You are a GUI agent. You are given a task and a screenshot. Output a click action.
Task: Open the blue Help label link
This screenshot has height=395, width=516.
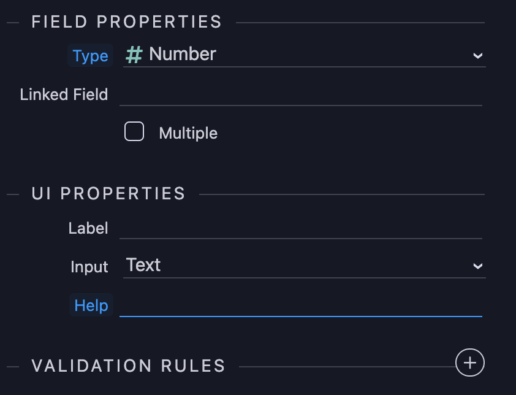coord(91,305)
